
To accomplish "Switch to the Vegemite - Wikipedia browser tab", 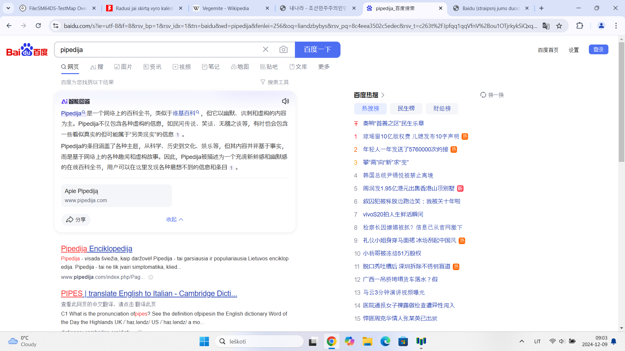I will 226,8.
